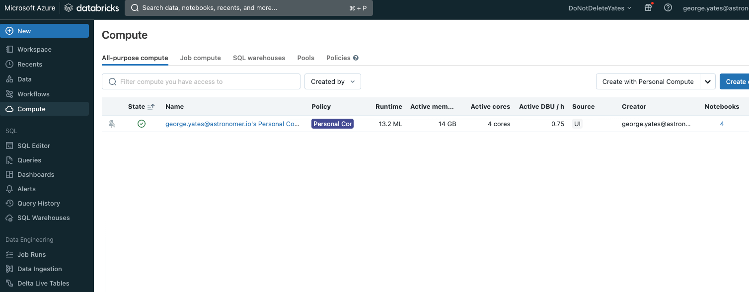The height and width of the screenshot is (292, 749).
Task: Switch to the Job compute tab
Action: click(x=200, y=58)
